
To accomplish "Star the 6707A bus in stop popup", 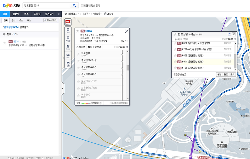I will point(175,49).
